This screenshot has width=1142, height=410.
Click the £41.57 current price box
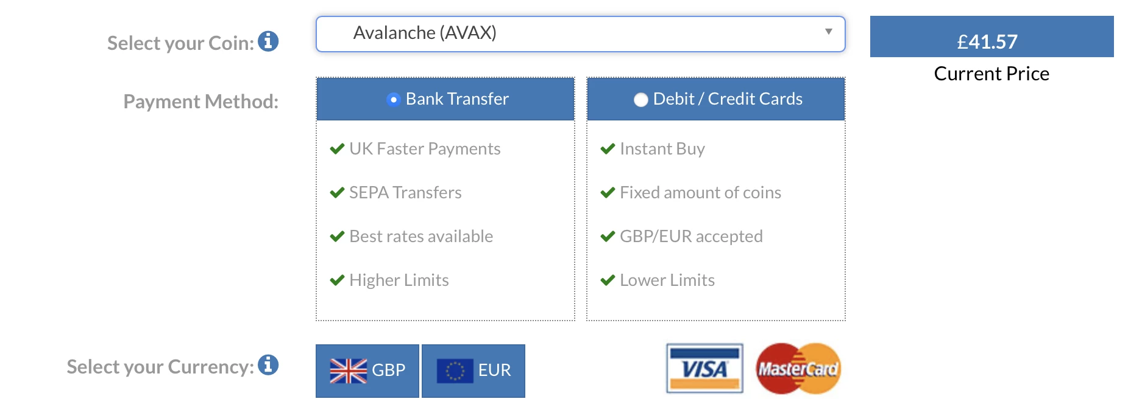pyautogui.click(x=991, y=37)
